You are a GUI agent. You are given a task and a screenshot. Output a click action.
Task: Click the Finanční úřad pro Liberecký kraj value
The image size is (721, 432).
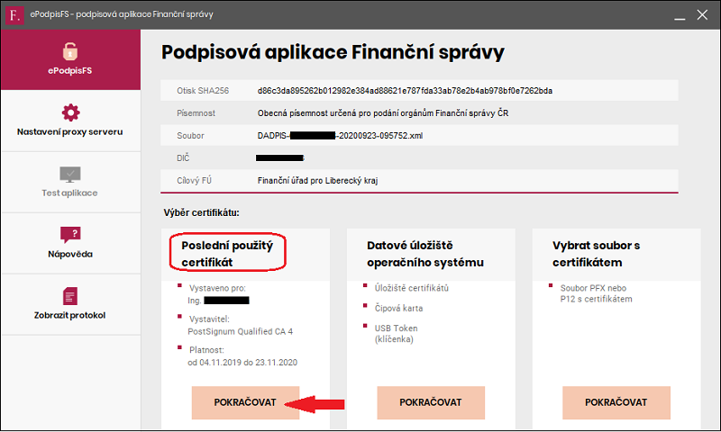[x=317, y=180]
